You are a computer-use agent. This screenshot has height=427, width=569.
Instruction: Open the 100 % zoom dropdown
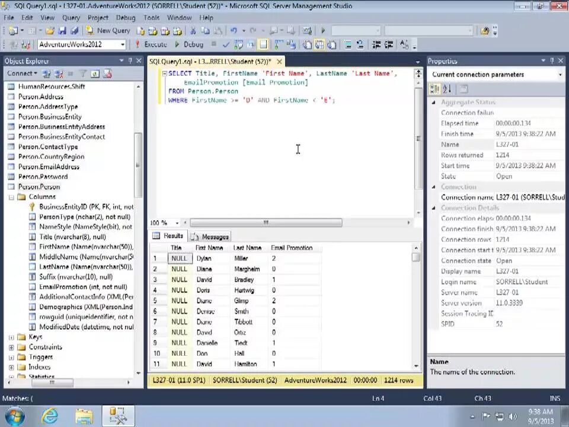click(x=177, y=223)
